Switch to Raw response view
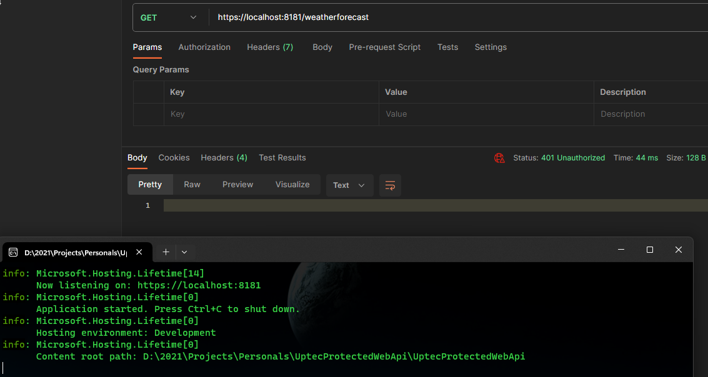Viewport: 708px width, 377px height. [192, 185]
